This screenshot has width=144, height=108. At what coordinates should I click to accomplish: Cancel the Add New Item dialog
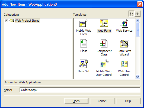[102, 101]
